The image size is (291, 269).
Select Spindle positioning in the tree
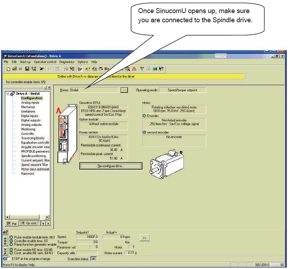coord(33,156)
